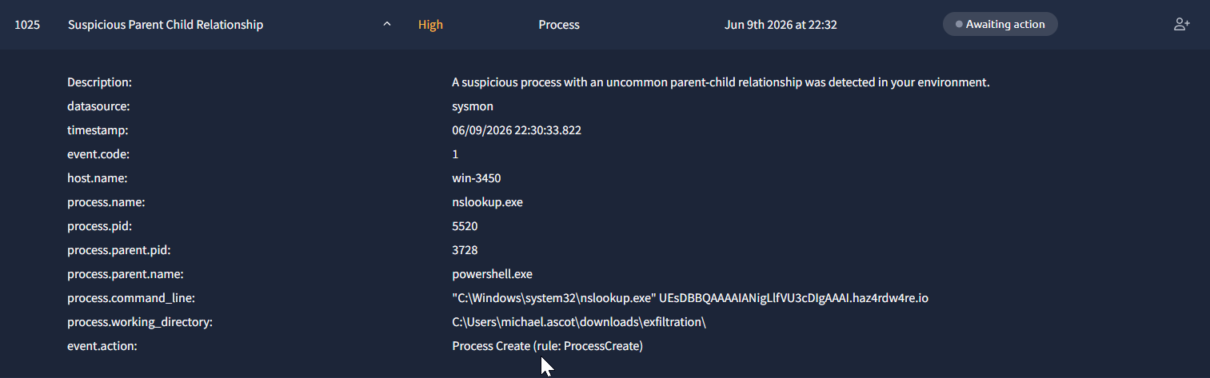Click the Process type cell
This screenshot has height=378, width=1210.
tap(559, 25)
